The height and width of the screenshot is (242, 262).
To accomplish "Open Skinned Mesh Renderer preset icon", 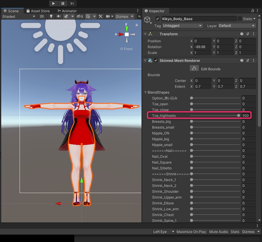I will [248, 60].
